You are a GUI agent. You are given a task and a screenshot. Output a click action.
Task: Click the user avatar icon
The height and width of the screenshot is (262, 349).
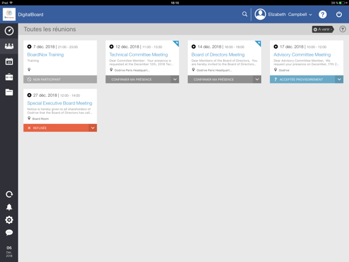(x=260, y=15)
